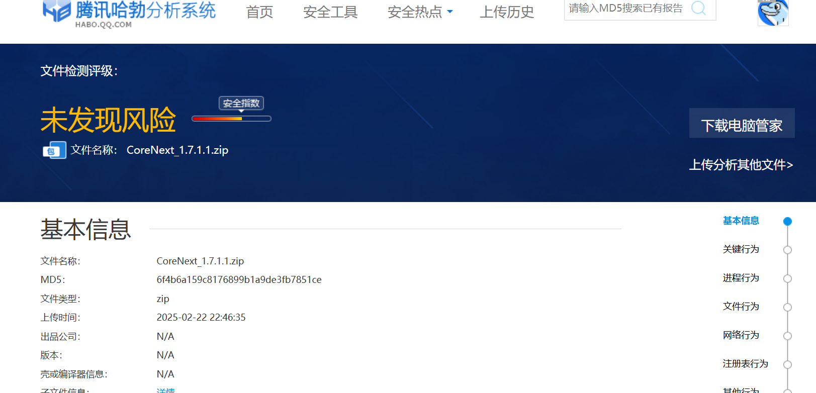Click the safety index gauge bar
The width and height of the screenshot is (816, 393).
[x=231, y=119]
